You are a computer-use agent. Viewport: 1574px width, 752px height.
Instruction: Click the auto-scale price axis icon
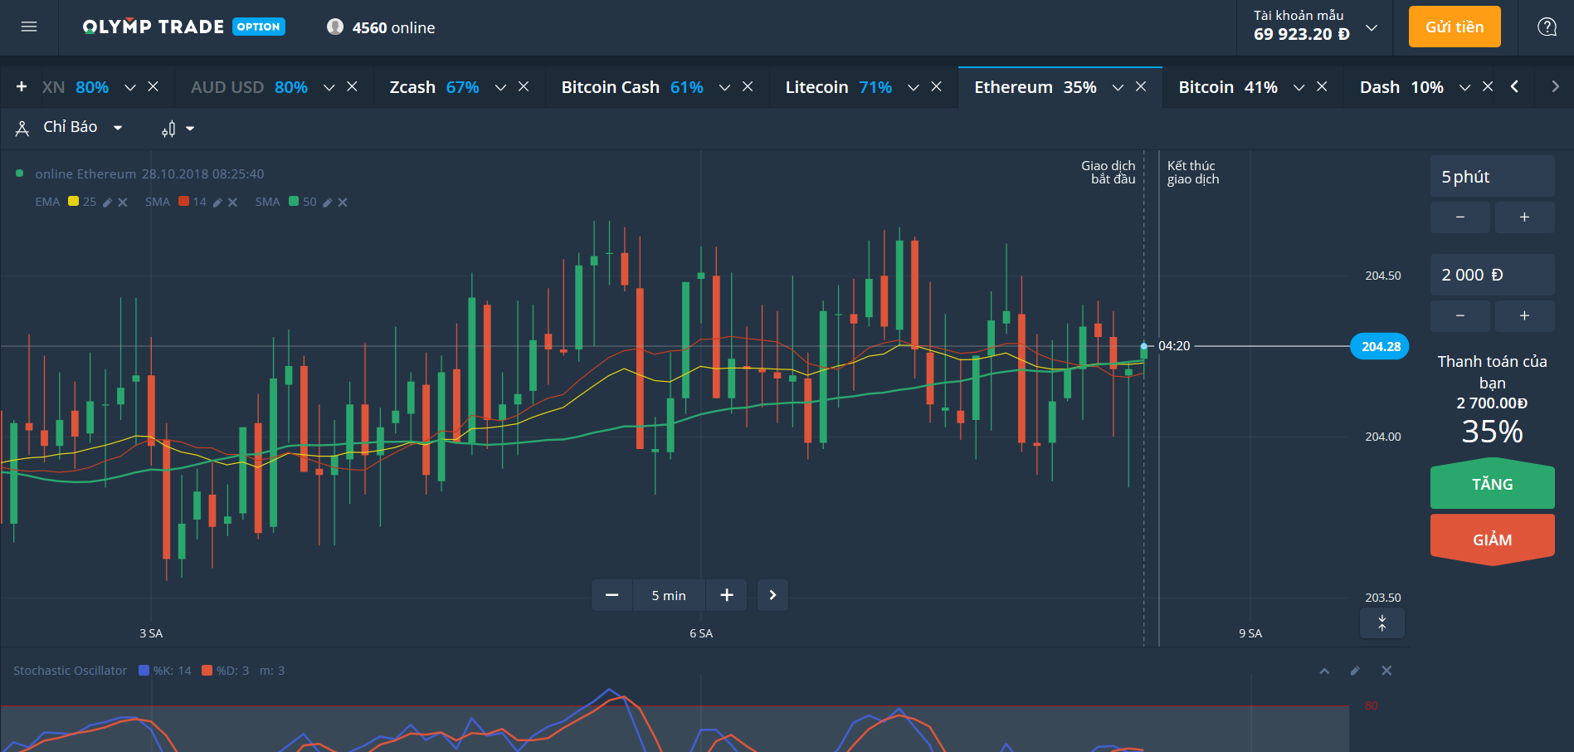tap(1382, 623)
